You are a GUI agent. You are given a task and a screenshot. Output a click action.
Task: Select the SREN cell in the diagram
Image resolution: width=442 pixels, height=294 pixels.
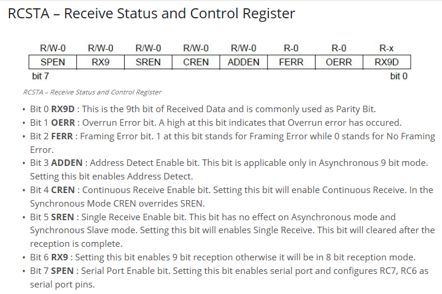148,62
